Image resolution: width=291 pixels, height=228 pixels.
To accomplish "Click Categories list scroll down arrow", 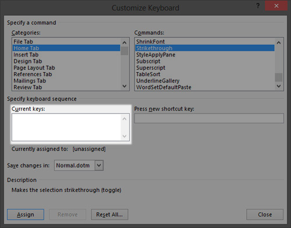I will 125,86.
